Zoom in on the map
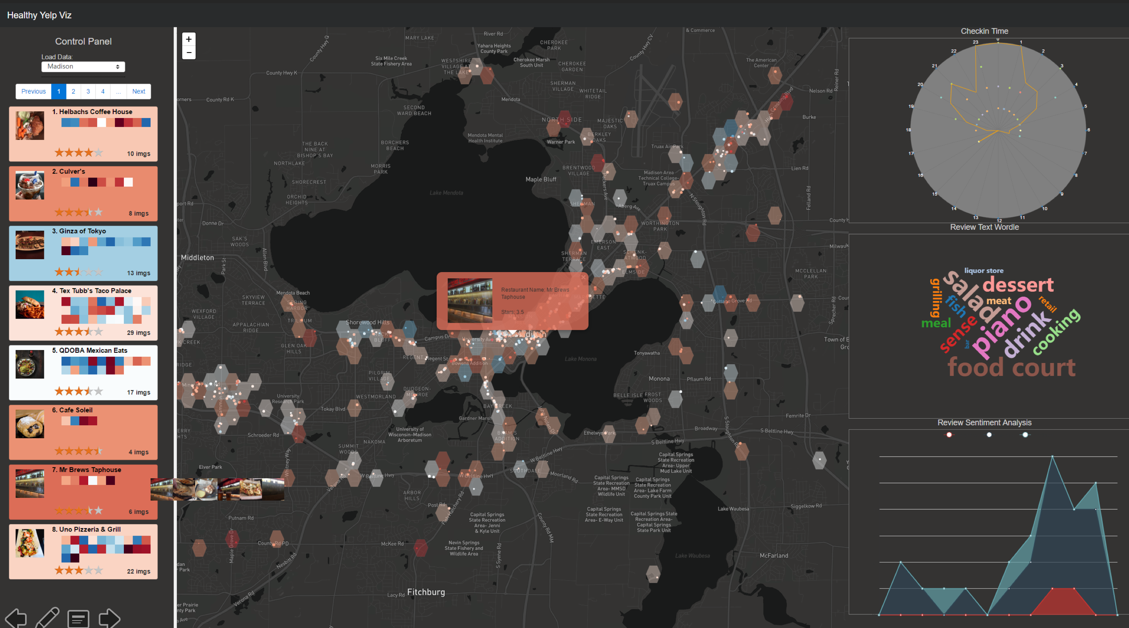 click(189, 39)
